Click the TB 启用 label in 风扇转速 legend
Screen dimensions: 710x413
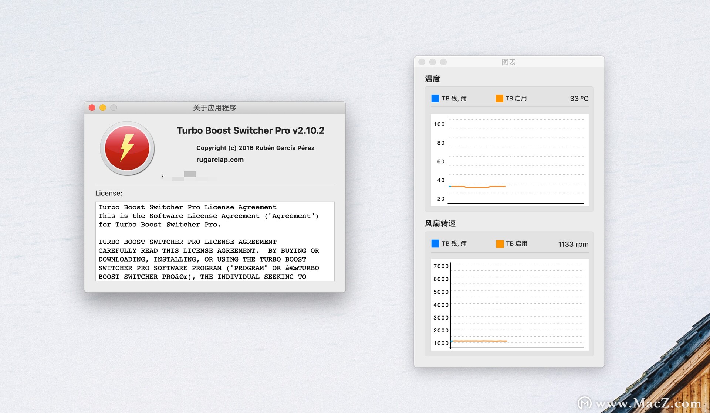(x=517, y=243)
